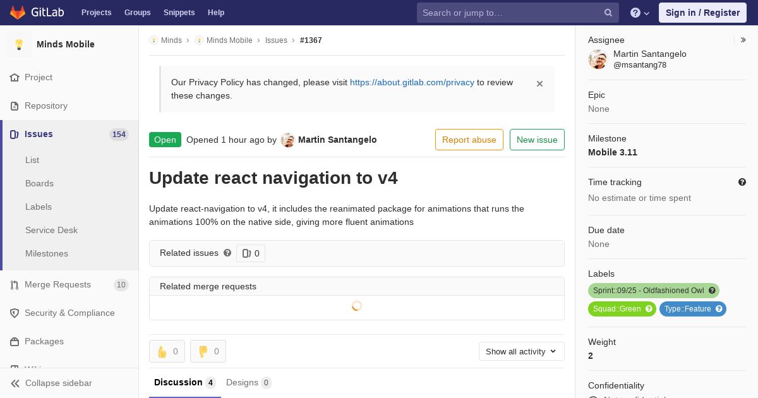
Task: Click author Martin Santangelo name link
Action: 337,140
